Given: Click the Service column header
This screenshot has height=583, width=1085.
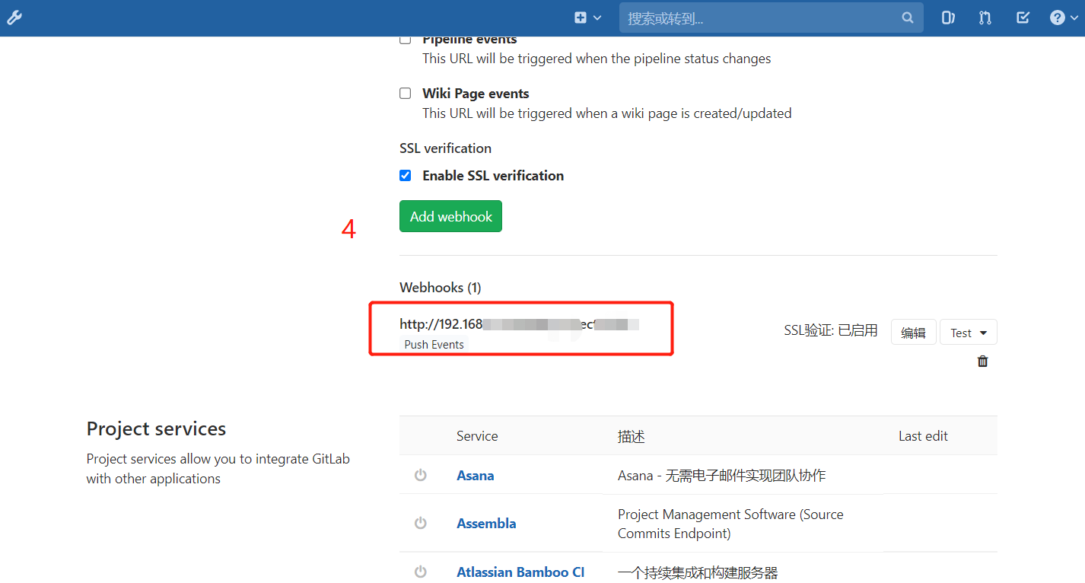Looking at the screenshot, I should click(477, 436).
